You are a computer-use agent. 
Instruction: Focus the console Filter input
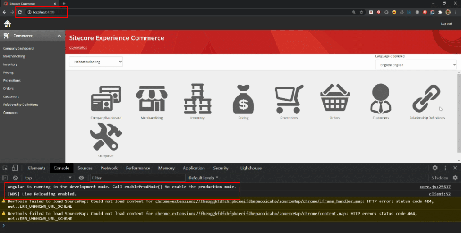[138, 178]
